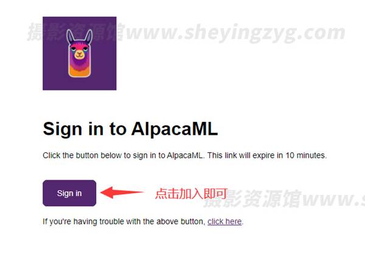
Task: Click the word AlpacaML in the heading
Action: [x=175, y=129]
